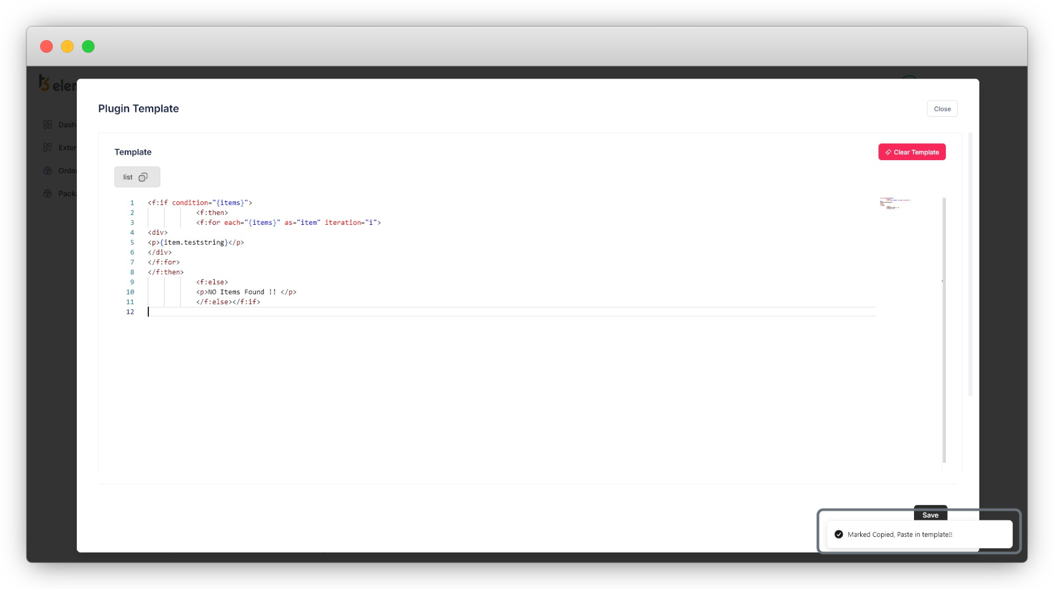
Task: Click the code editor vertical scrollbar
Action: (944, 329)
